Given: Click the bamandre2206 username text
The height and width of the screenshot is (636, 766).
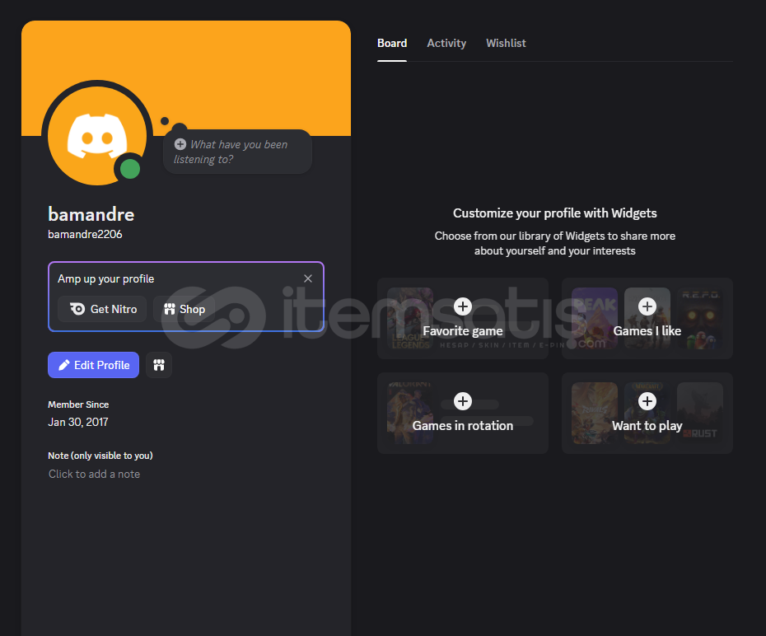Looking at the screenshot, I should coord(85,235).
